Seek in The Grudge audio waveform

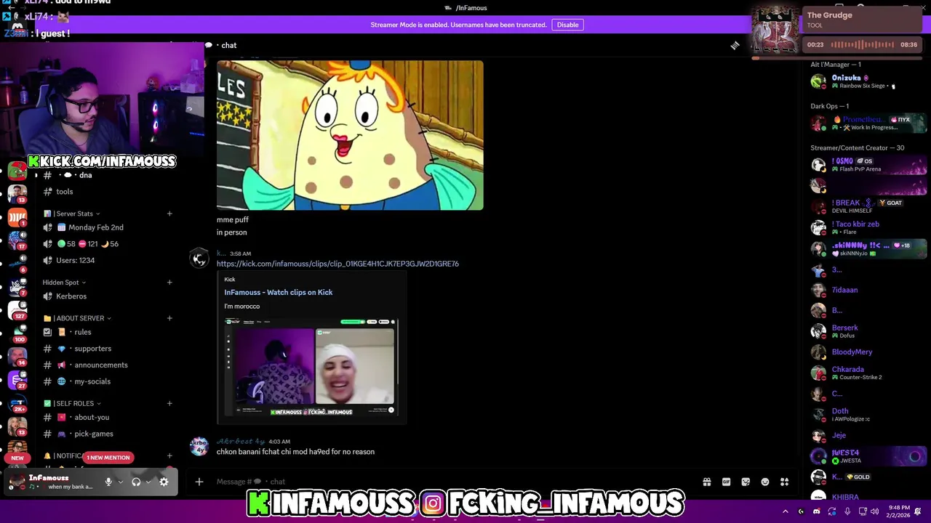[x=862, y=45]
